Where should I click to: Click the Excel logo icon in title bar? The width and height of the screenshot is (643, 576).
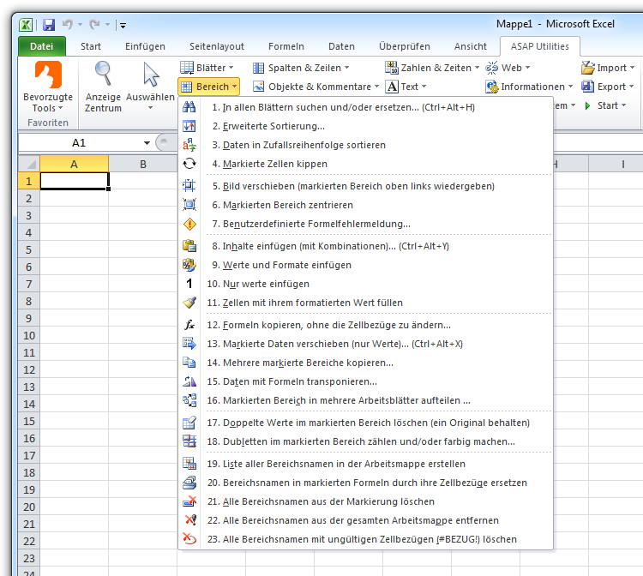[26, 25]
